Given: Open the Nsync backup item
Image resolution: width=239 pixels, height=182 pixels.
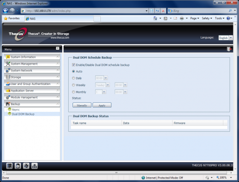Looking at the screenshot, I should click(x=16, y=110).
